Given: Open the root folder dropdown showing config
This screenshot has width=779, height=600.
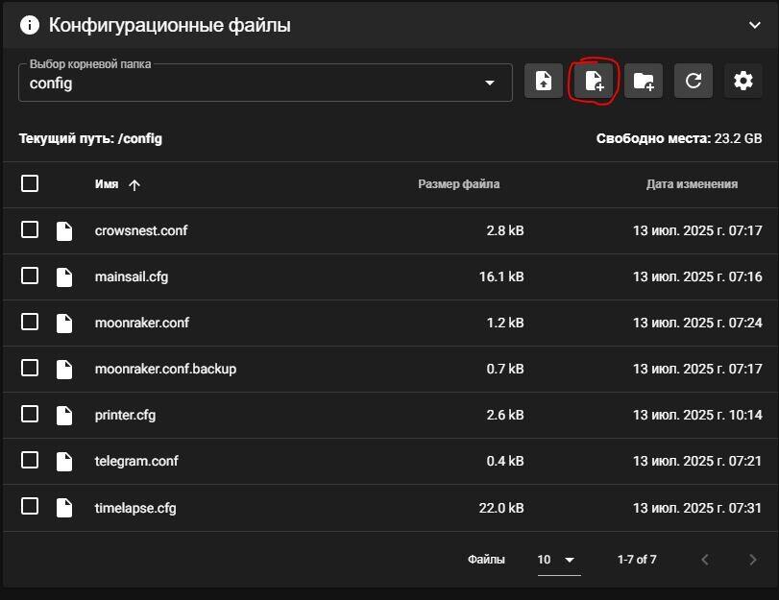Looking at the screenshot, I should [x=266, y=83].
